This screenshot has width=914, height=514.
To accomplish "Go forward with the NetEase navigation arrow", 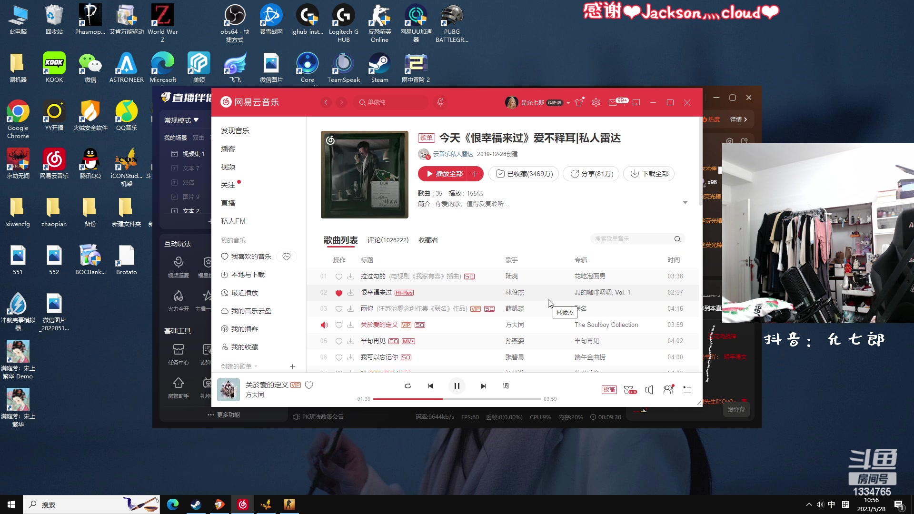I will (341, 102).
